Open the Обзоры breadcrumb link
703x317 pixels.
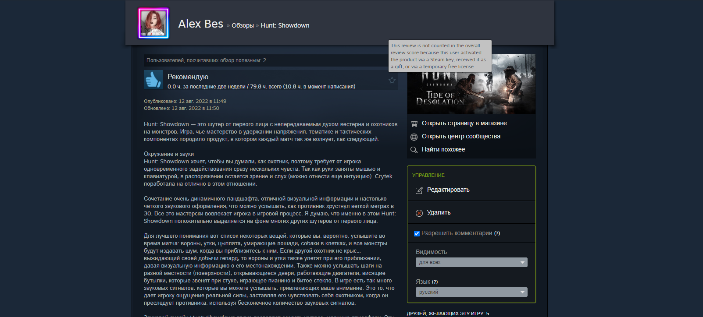point(243,25)
